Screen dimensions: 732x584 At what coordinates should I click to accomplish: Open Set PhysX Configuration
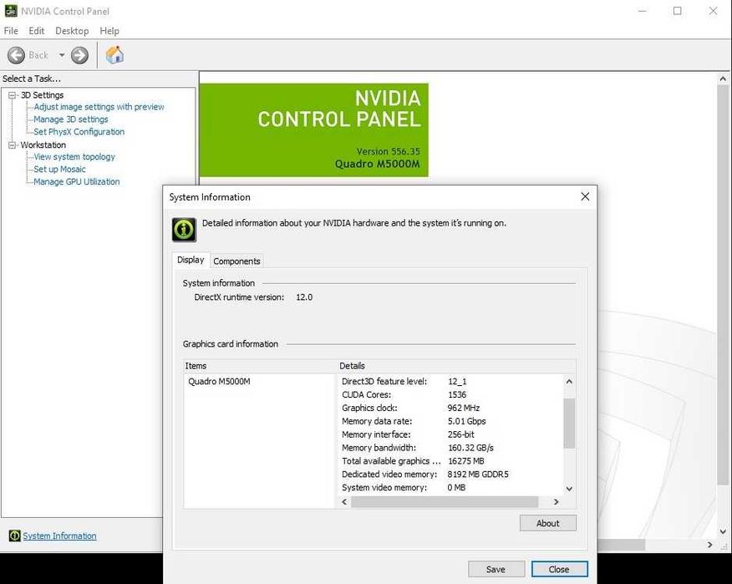click(79, 132)
